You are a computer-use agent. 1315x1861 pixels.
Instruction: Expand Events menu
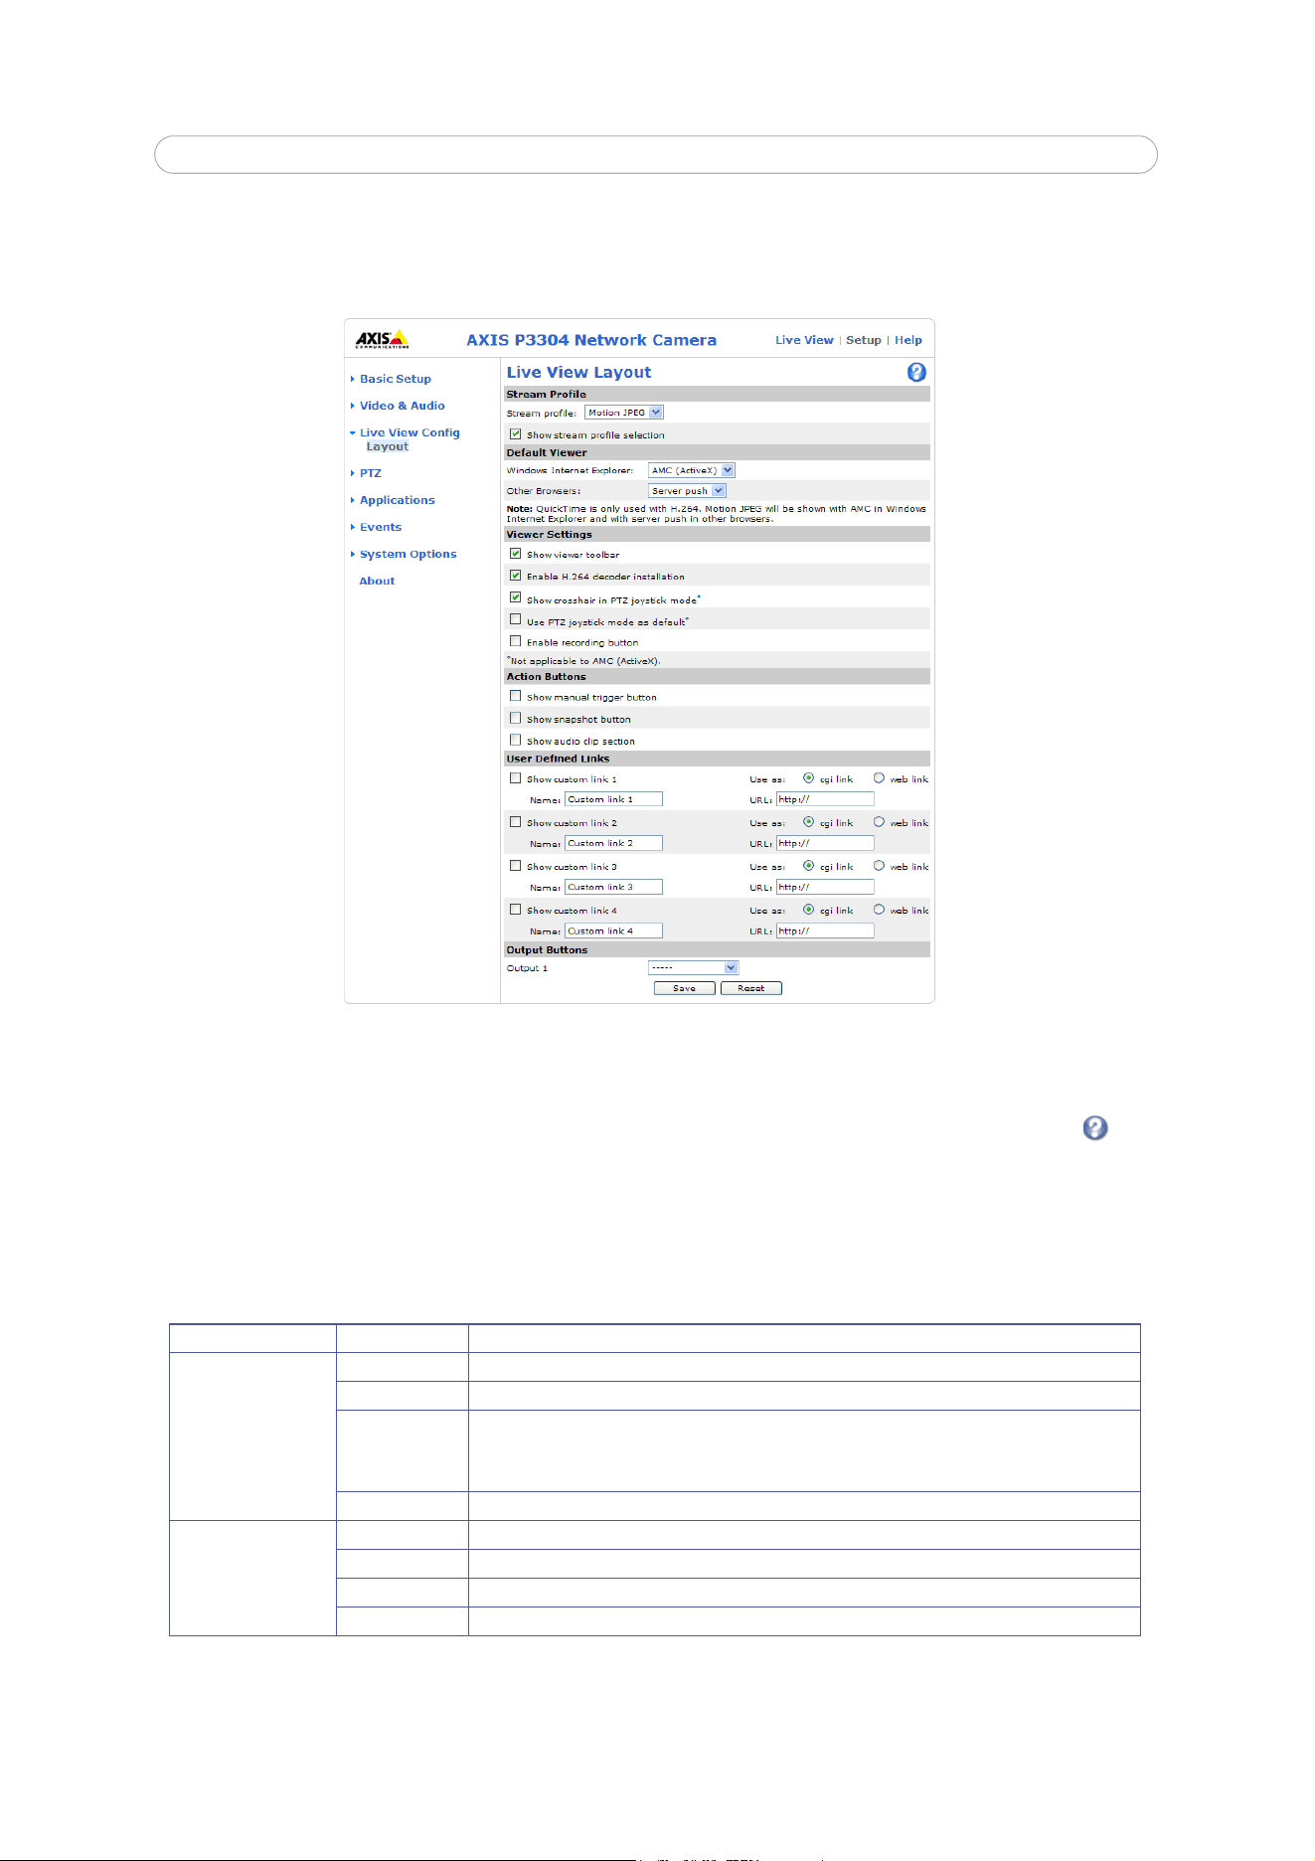(380, 527)
